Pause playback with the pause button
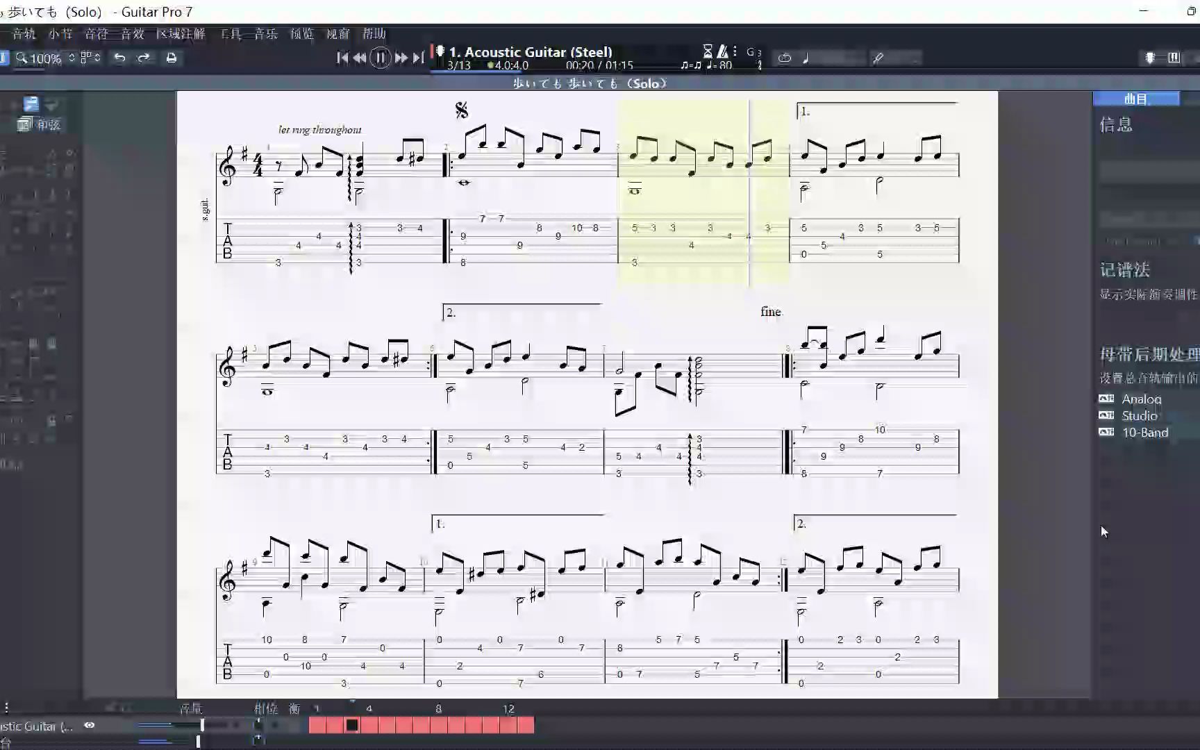 pyautogui.click(x=380, y=58)
